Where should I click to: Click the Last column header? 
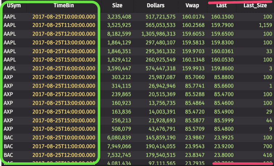click(x=221, y=5)
